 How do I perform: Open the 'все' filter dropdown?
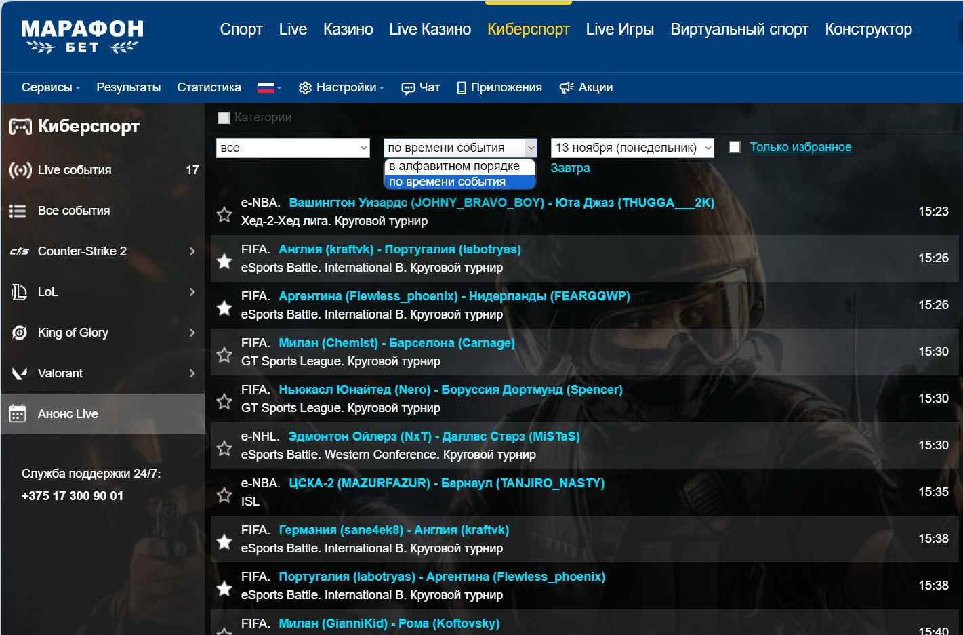pyautogui.click(x=293, y=148)
